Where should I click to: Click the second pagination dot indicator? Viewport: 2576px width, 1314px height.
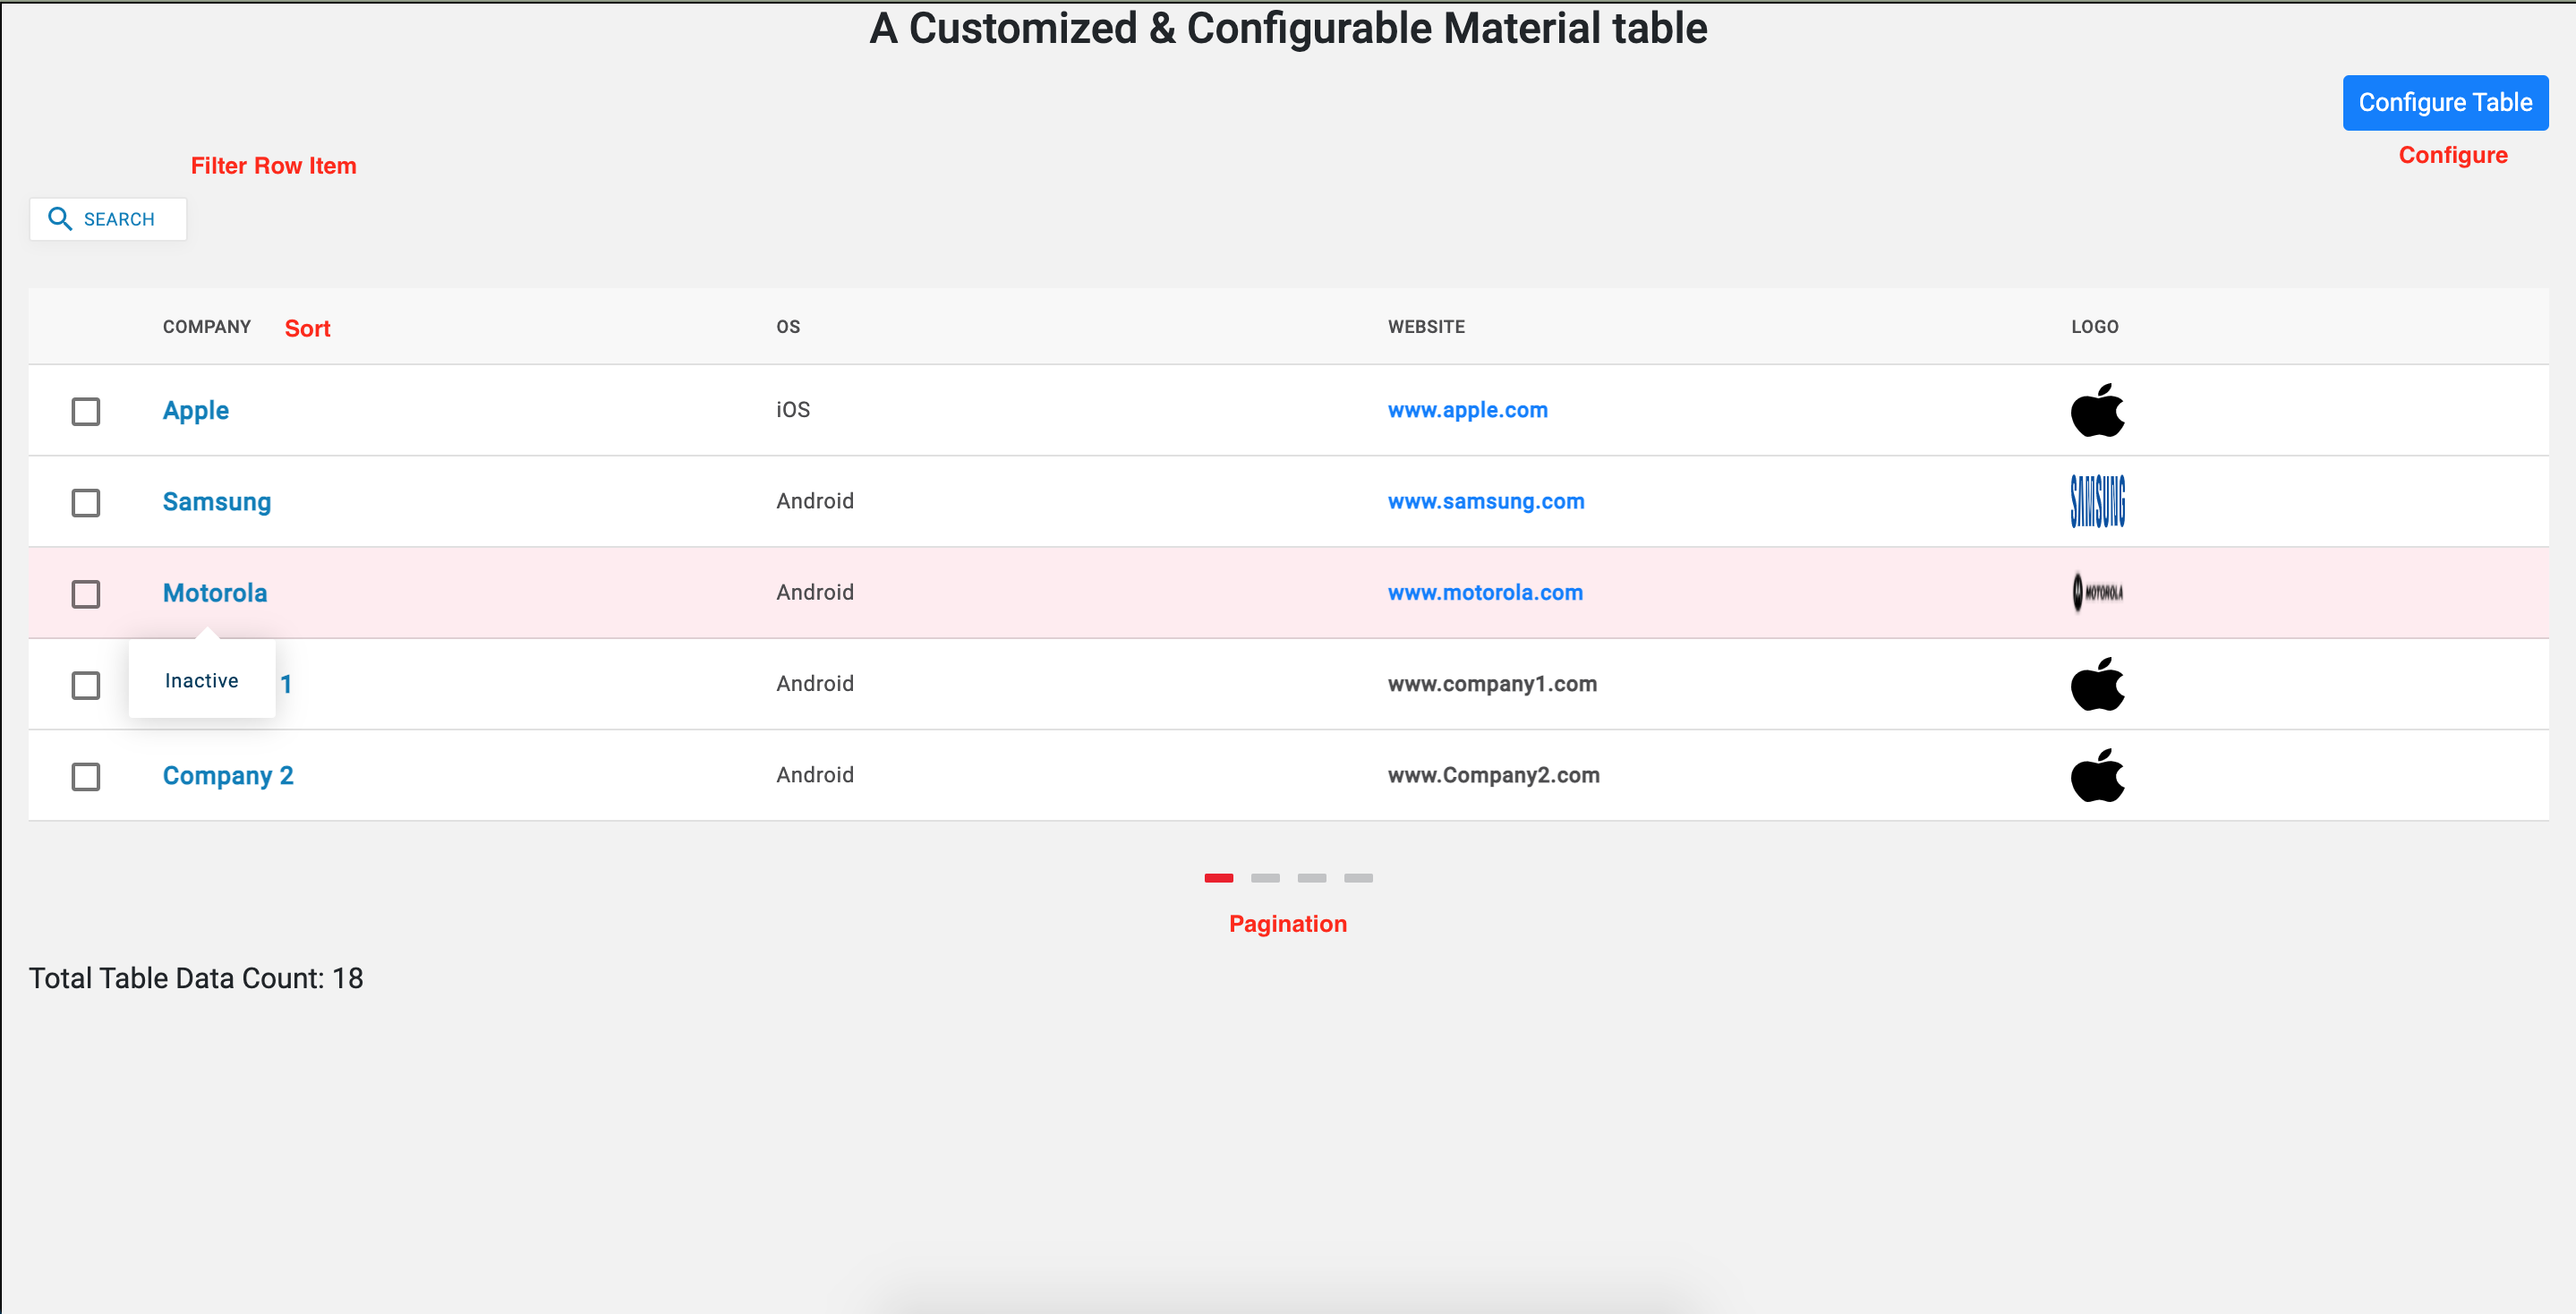tap(1265, 876)
